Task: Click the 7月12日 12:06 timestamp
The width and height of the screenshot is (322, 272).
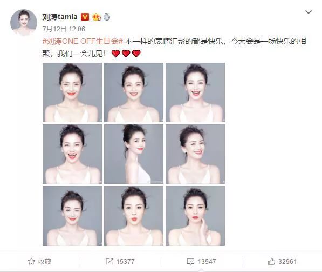Action: pyautogui.click(x=64, y=29)
